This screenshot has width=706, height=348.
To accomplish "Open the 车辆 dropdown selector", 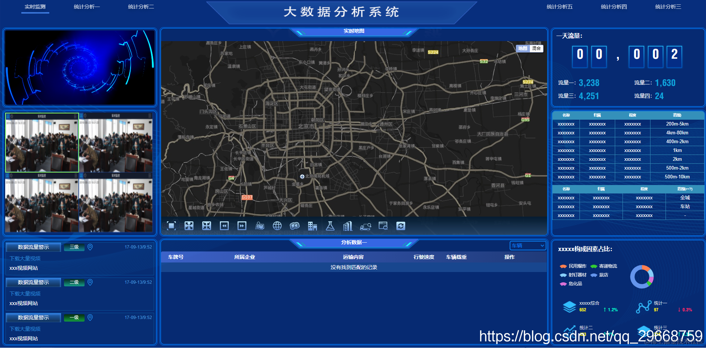I will click(528, 246).
